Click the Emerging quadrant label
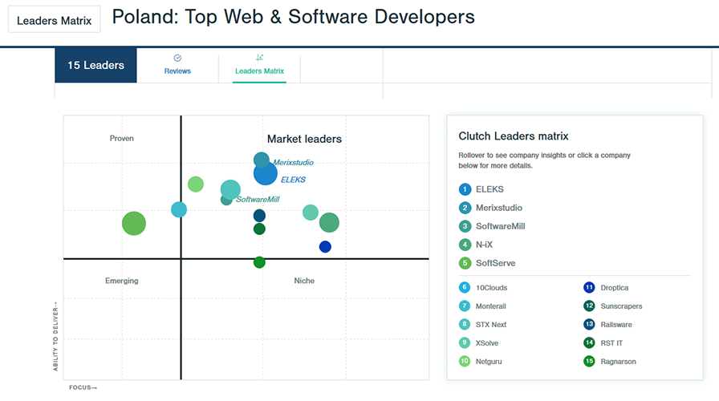This screenshot has height=401, width=719. [x=121, y=281]
